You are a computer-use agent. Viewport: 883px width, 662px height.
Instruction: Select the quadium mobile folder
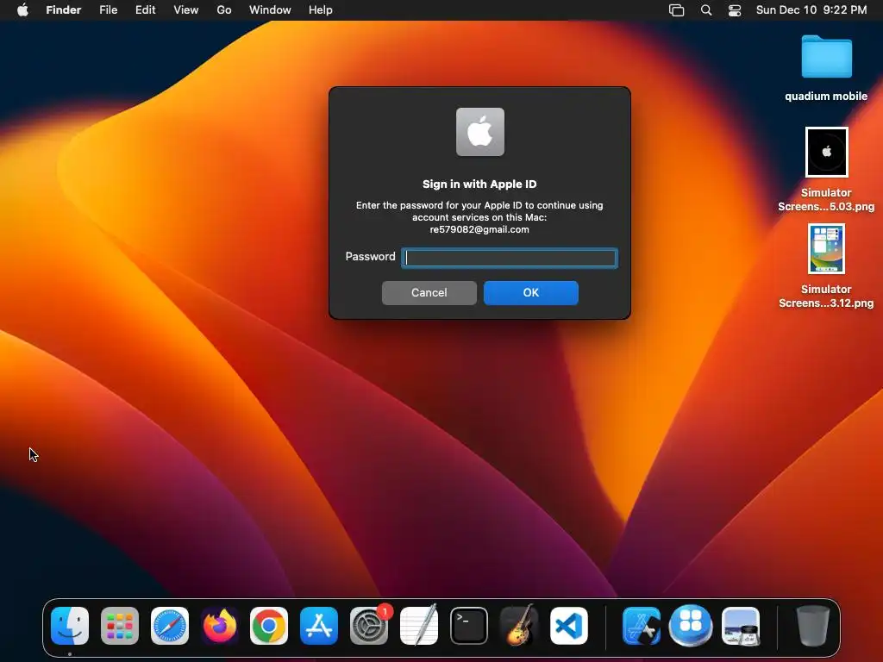coord(826,68)
